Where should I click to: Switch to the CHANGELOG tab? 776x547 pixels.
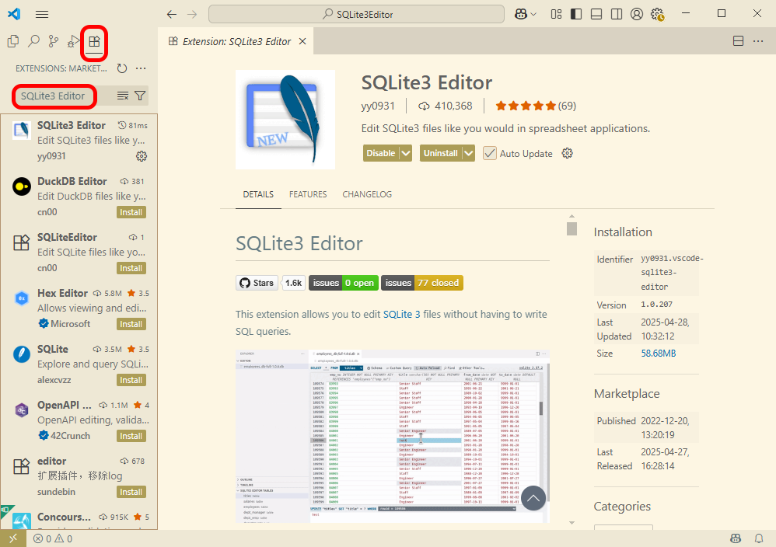point(367,194)
